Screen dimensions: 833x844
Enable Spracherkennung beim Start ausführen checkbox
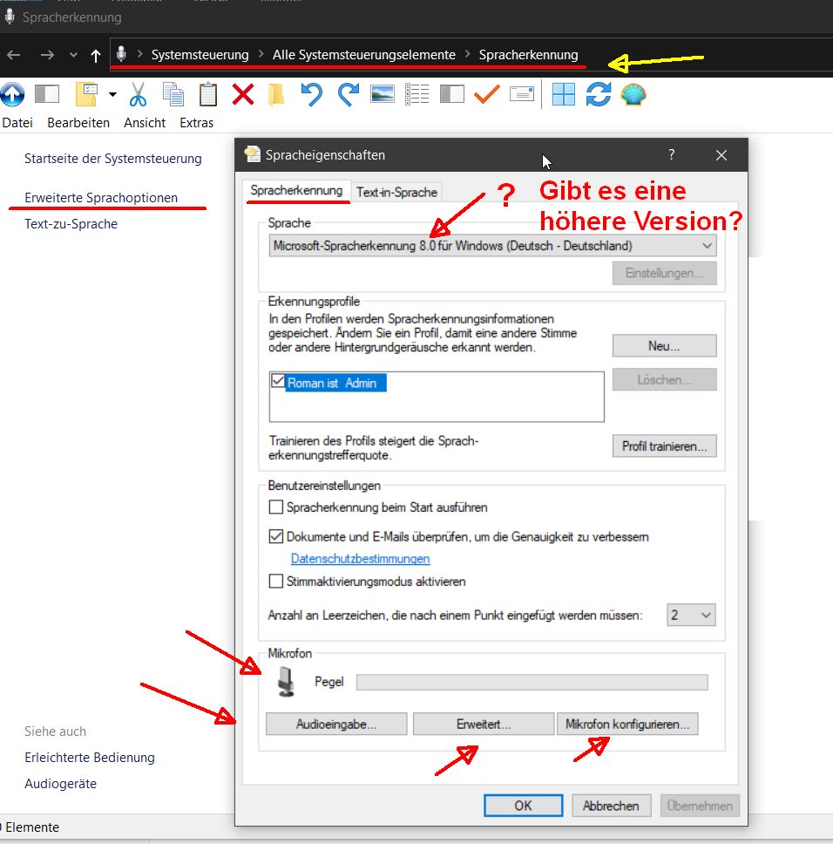tap(276, 507)
